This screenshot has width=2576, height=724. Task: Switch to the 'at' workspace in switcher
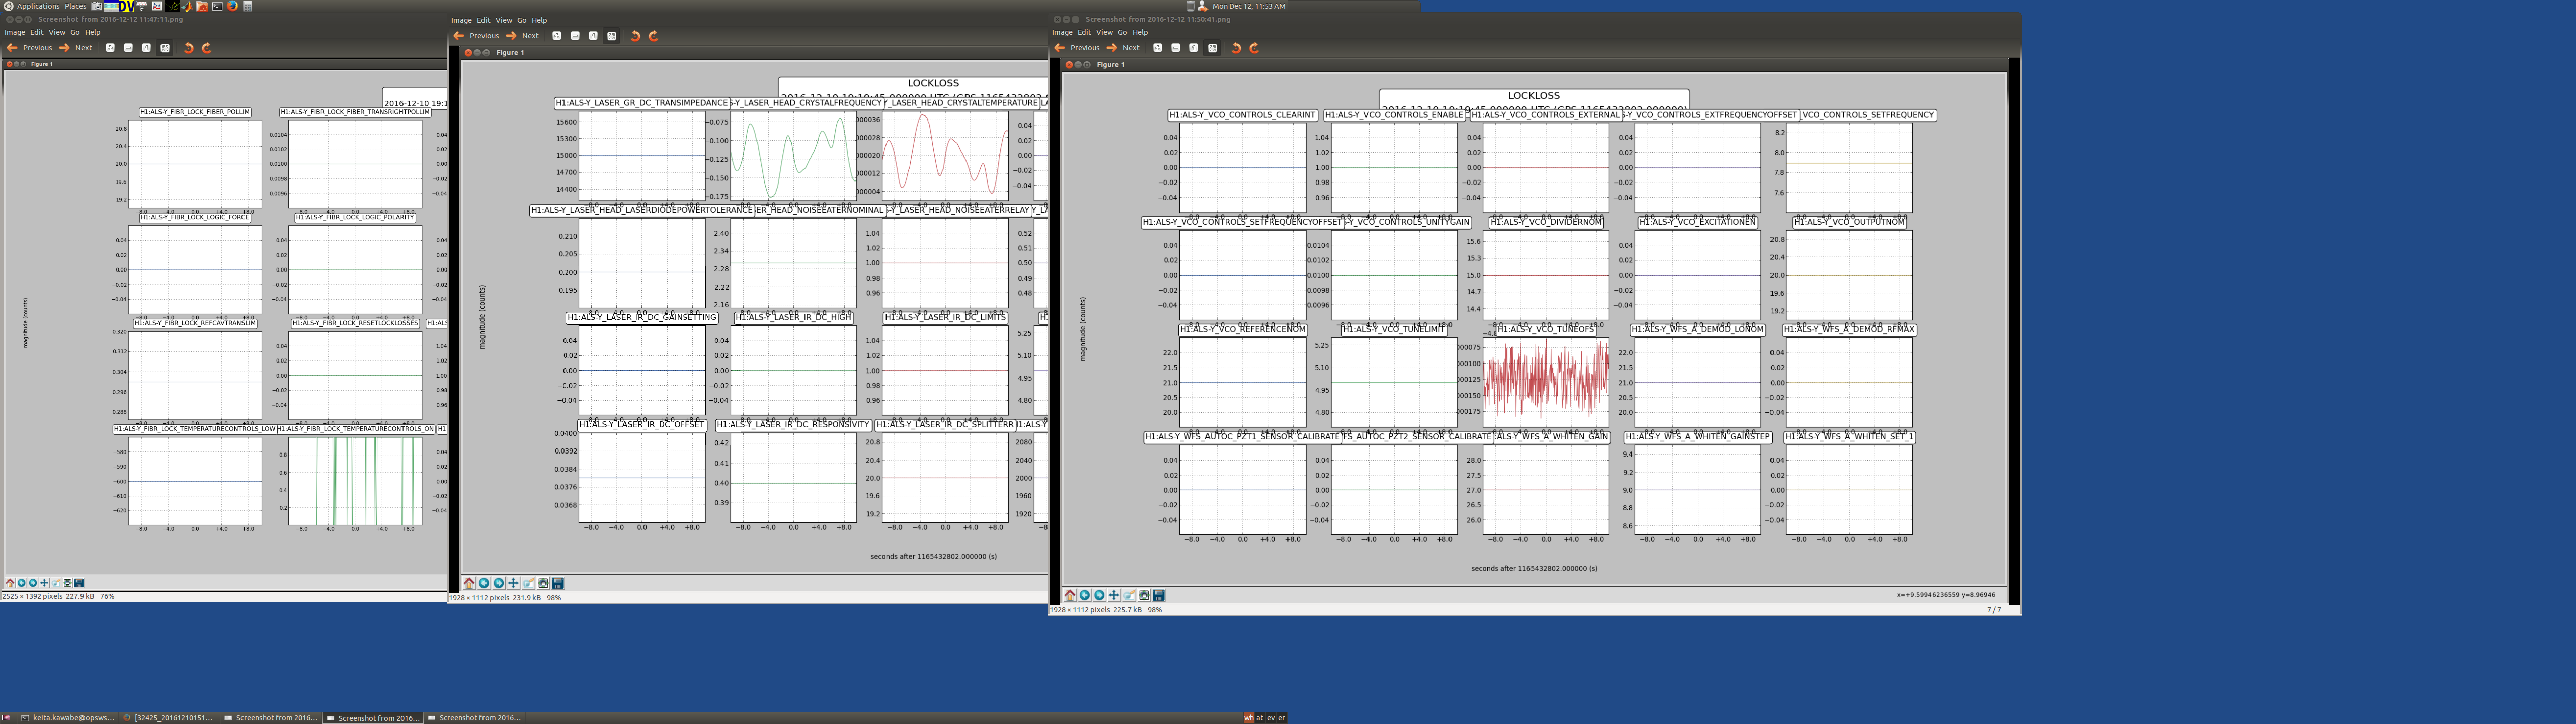coord(1260,718)
